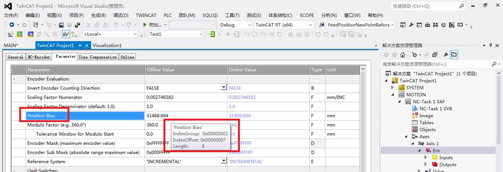Viewport: 503px width, 172px height.
Task: Select the Image tree item
Action: (x=426, y=115)
